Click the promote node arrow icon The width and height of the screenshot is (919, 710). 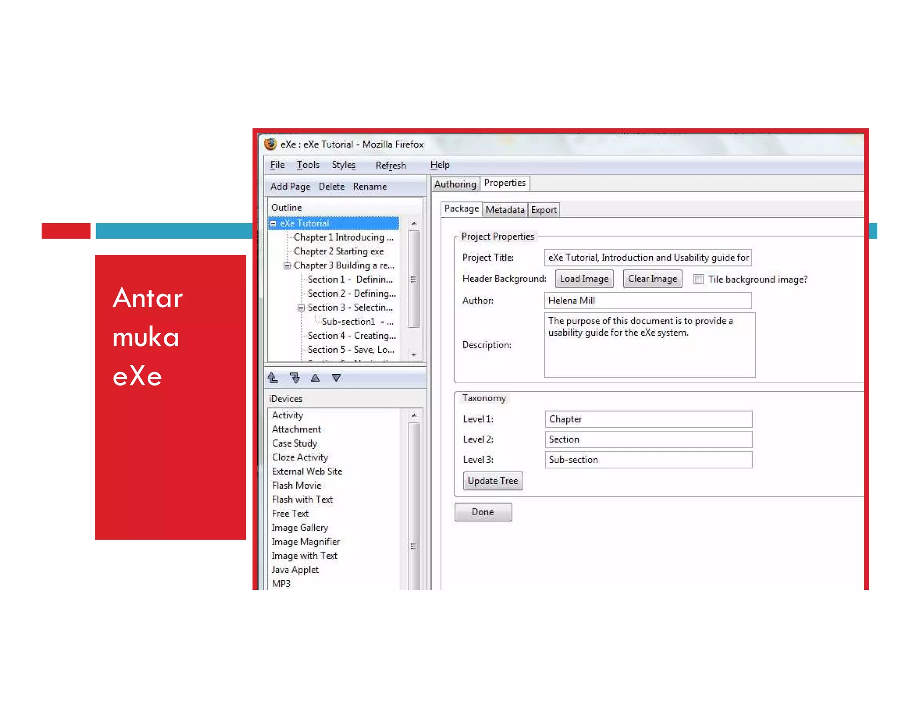(273, 378)
